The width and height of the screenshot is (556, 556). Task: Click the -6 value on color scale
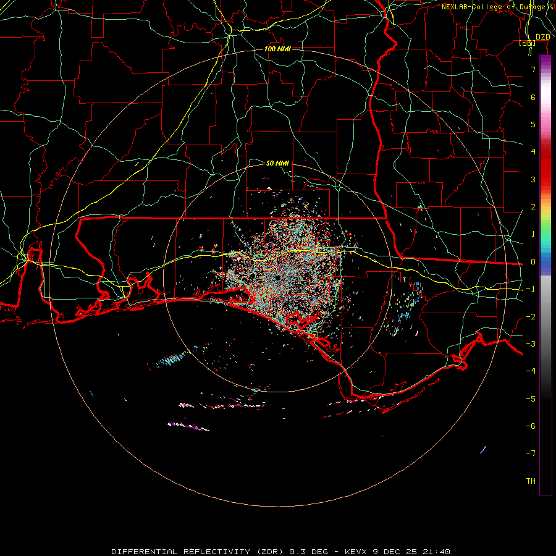coord(531,426)
